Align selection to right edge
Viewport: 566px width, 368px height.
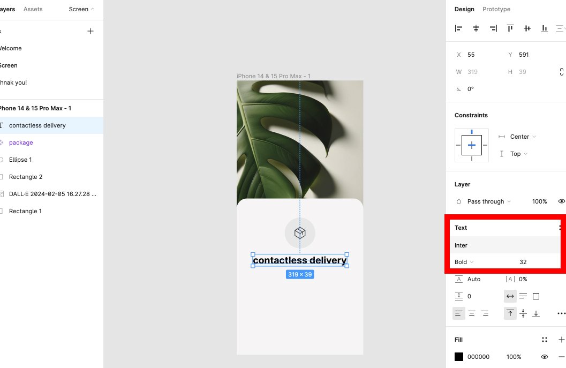coord(493,28)
